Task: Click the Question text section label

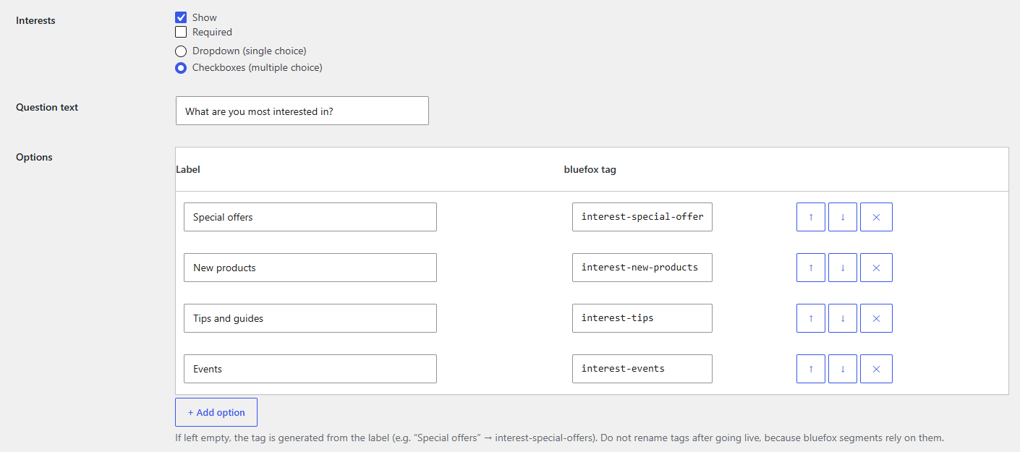Action: pyautogui.click(x=47, y=108)
